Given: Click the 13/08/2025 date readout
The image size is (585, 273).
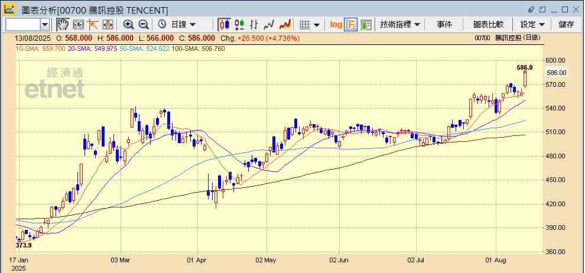Looking at the screenshot, I should click(x=32, y=38).
